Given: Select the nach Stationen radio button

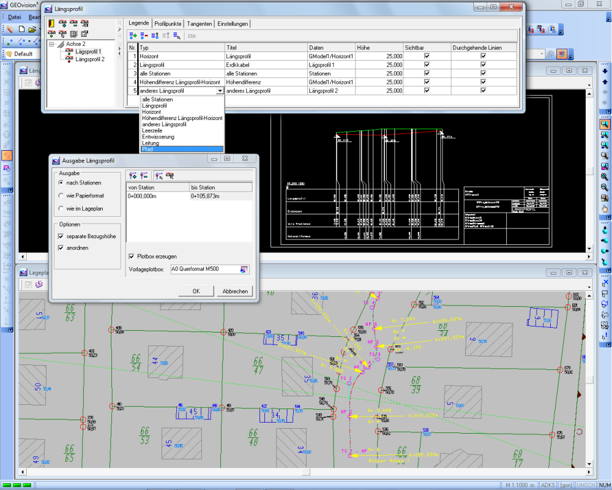Looking at the screenshot, I should (61, 183).
